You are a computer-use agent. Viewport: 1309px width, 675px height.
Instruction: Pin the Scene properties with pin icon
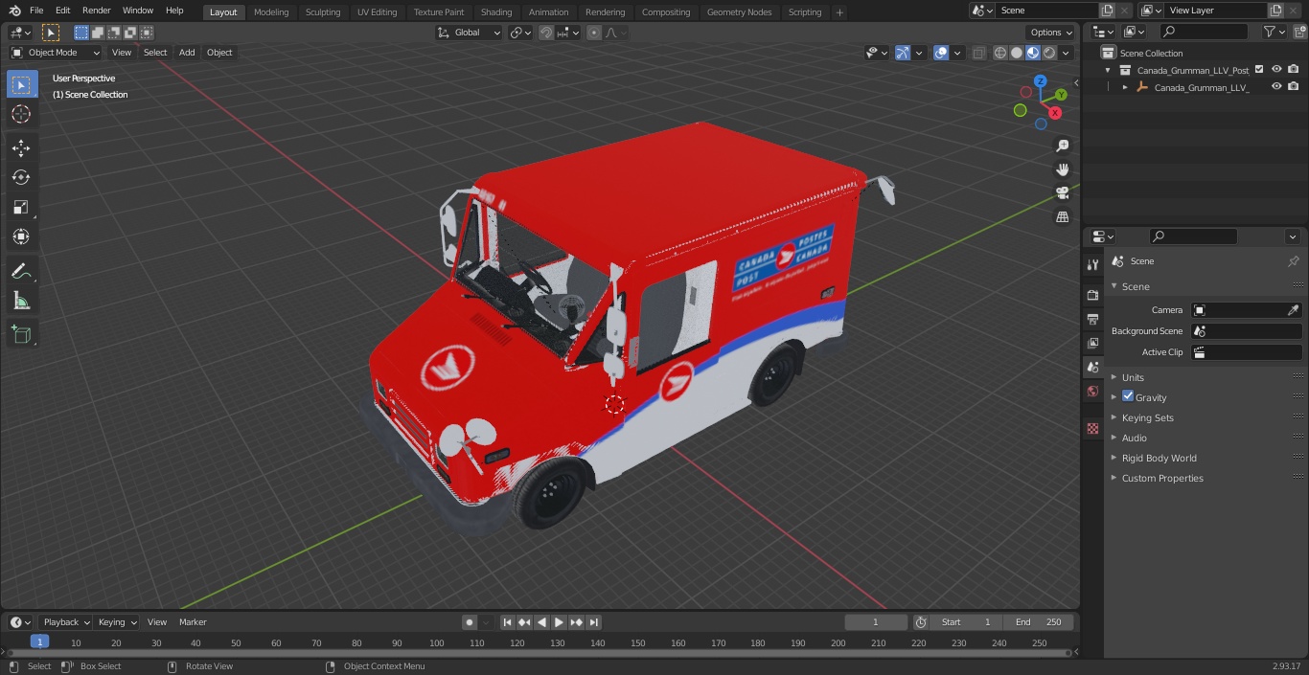point(1293,261)
